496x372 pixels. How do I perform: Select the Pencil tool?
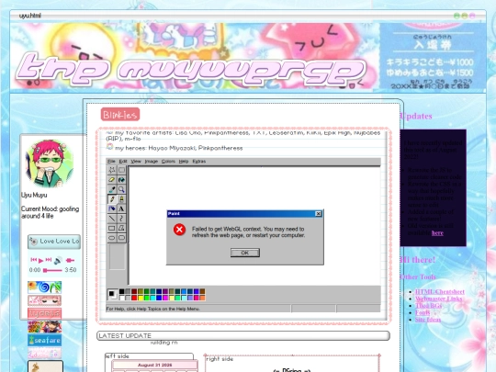[112, 199]
